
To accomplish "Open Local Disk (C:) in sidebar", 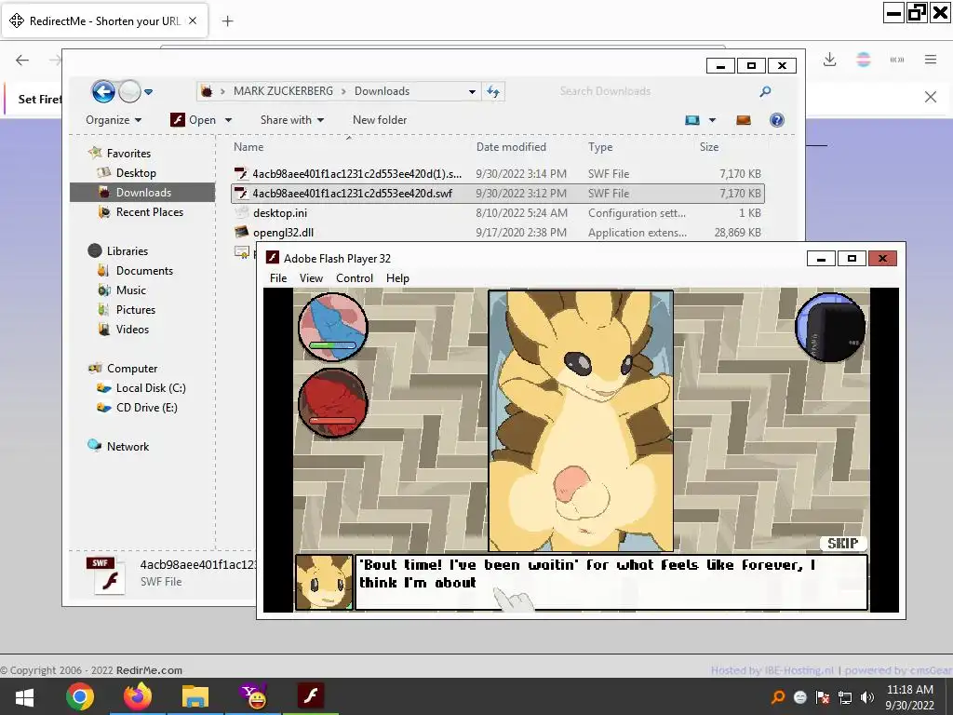I will click(x=151, y=388).
